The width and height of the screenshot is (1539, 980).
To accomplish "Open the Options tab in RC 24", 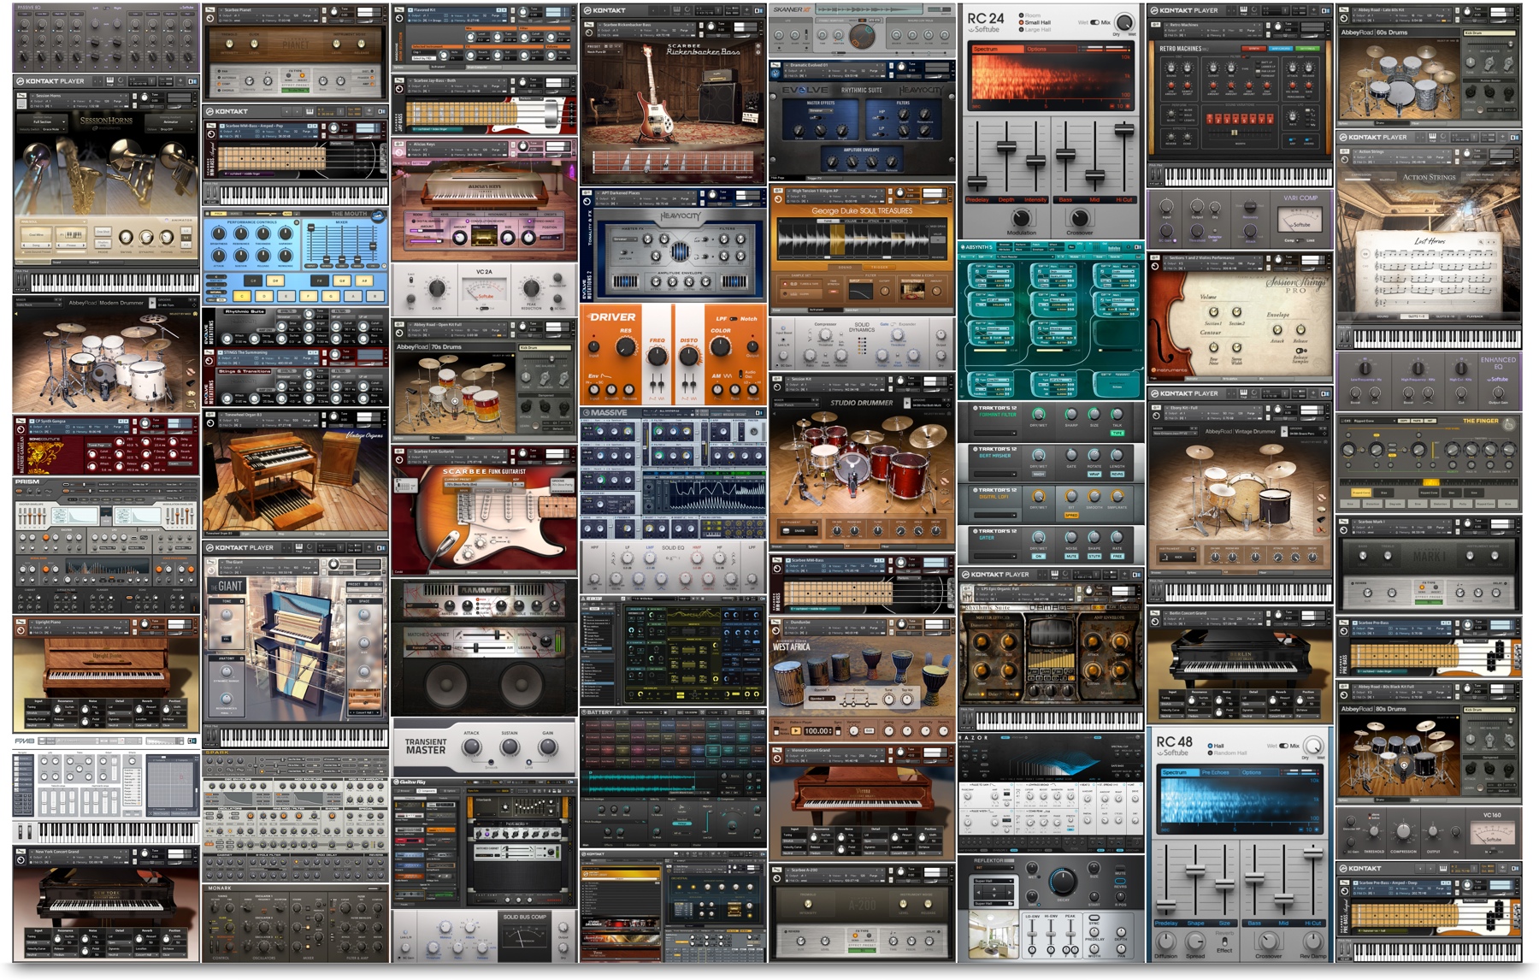I will tap(1036, 49).
